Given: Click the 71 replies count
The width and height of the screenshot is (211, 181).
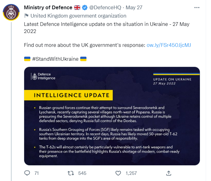Looking at the screenshot, I should 36,173.
